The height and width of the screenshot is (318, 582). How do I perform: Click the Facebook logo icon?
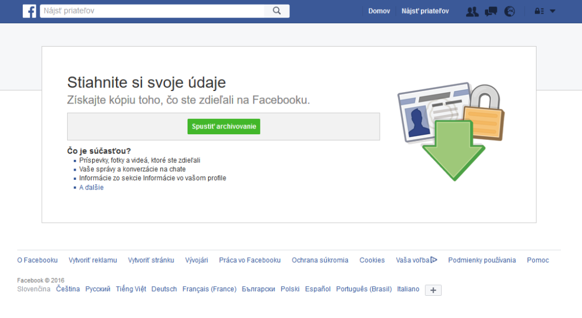30,11
